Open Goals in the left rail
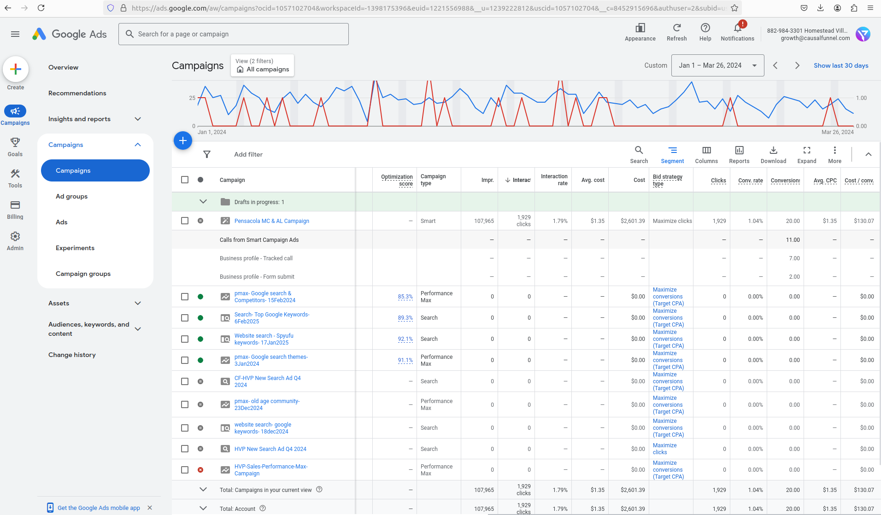Viewport: 881px width, 515px height. point(15,147)
